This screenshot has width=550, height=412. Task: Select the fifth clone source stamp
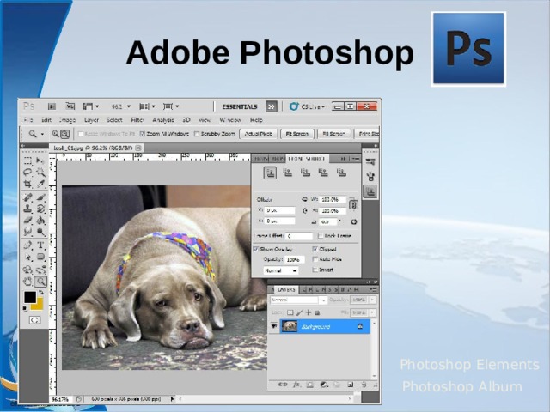pos(341,173)
